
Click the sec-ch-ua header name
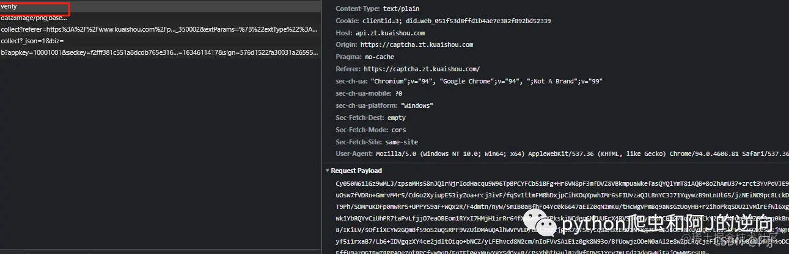pyautogui.click(x=351, y=82)
